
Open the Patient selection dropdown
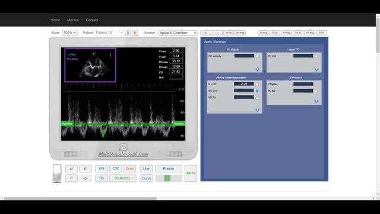point(109,33)
